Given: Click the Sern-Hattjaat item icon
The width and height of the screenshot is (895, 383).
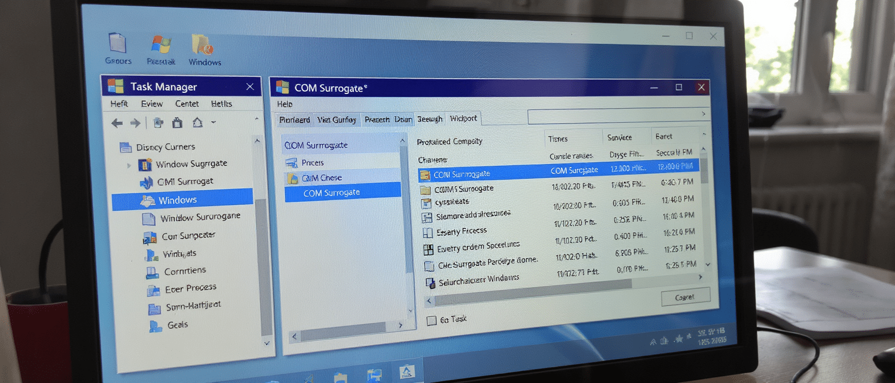Looking at the screenshot, I should (x=154, y=309).
